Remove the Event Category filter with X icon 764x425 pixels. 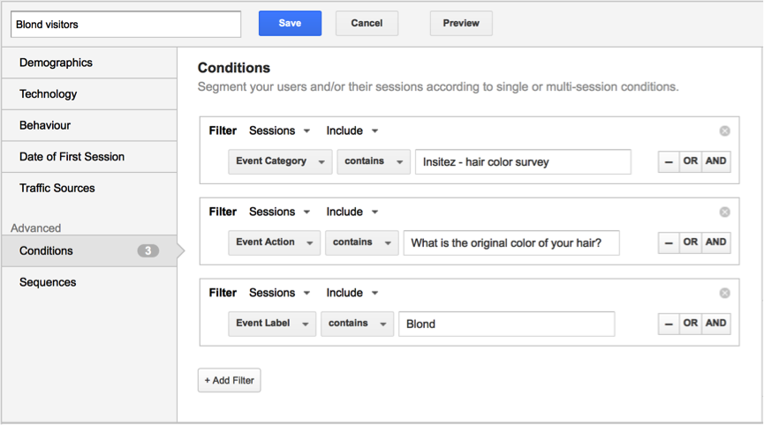point(724,130)
